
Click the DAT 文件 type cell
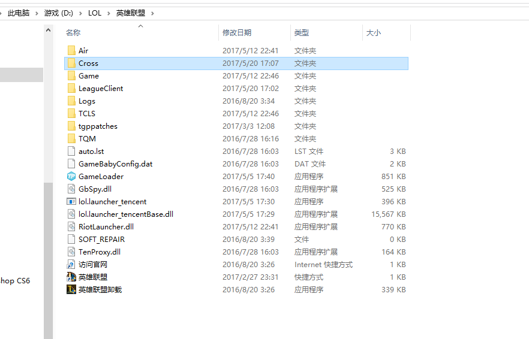310,164
